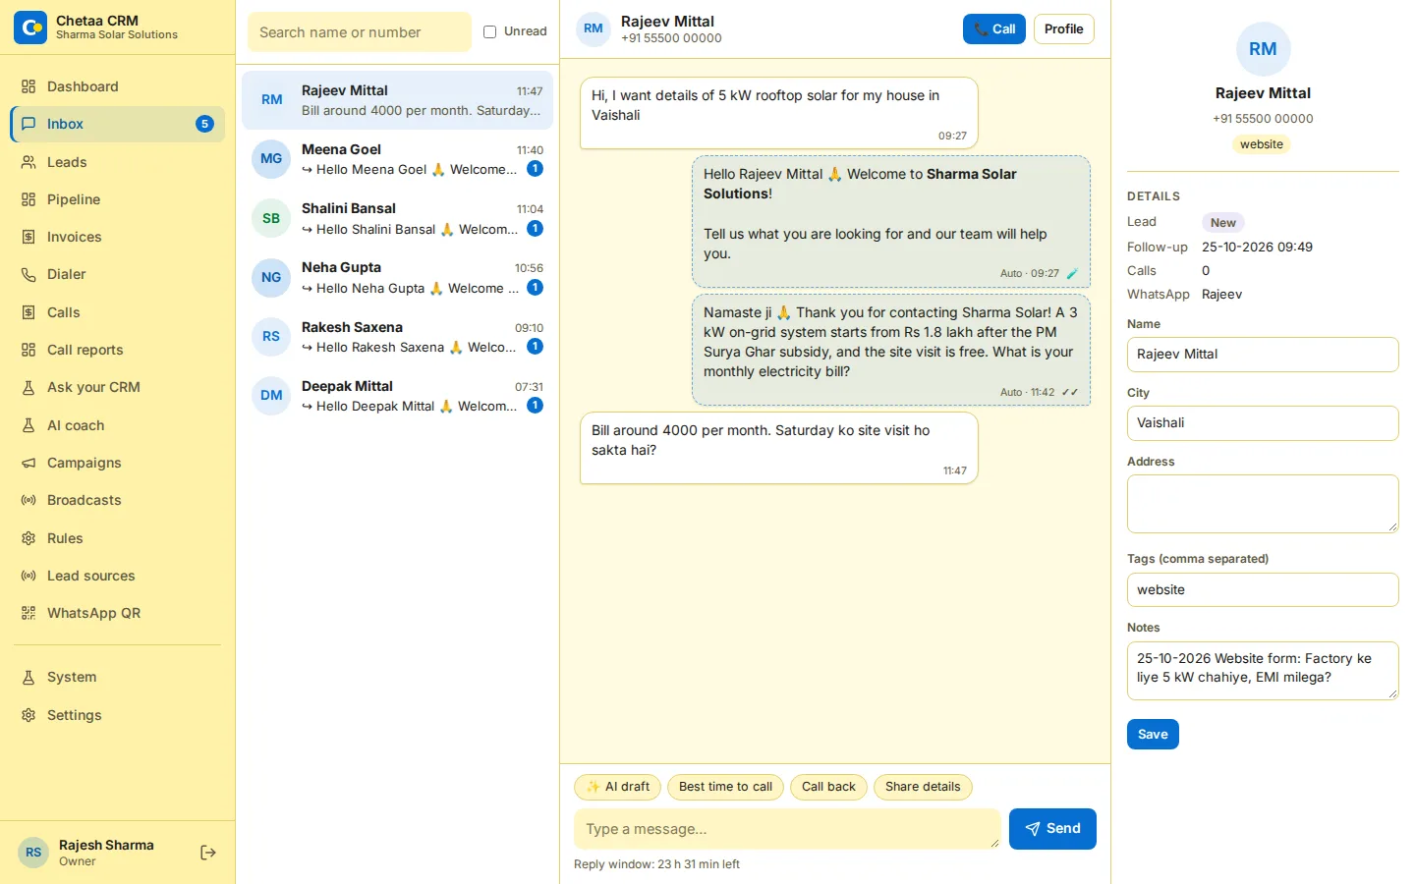
Task: Click the logout icon next to Rajesh Sharma
Action: 207,853
